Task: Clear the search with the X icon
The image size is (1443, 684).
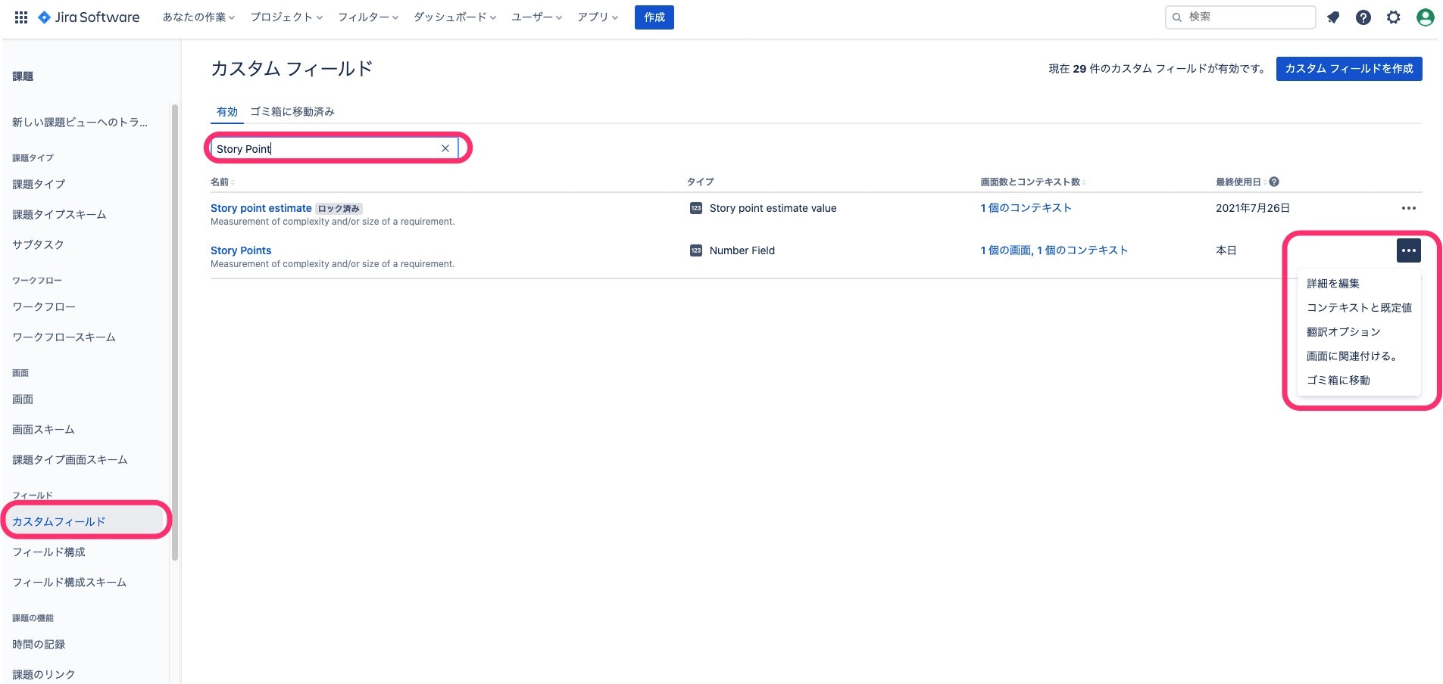Action: coord(445,148)
